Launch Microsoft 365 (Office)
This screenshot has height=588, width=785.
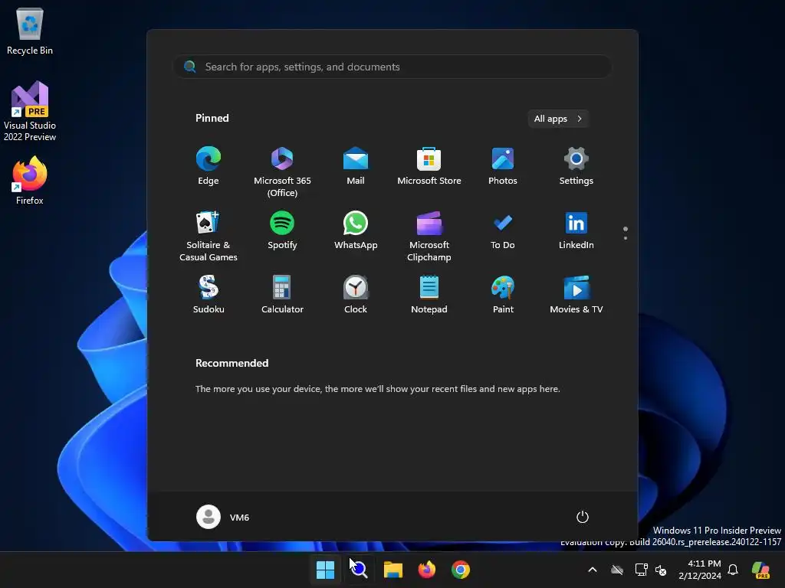click(x=282, y=171)
